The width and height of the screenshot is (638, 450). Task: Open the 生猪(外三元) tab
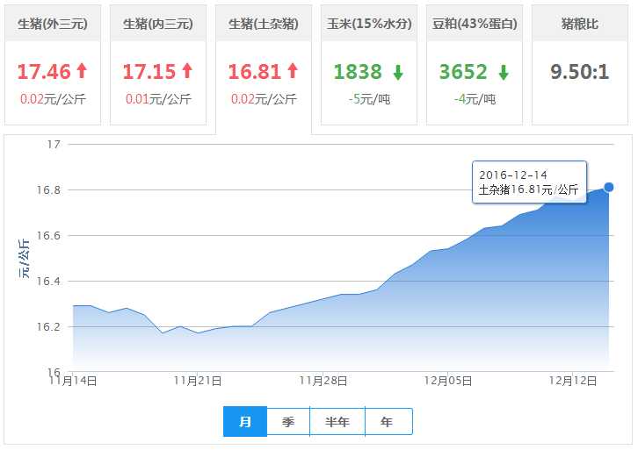point(53,24)
